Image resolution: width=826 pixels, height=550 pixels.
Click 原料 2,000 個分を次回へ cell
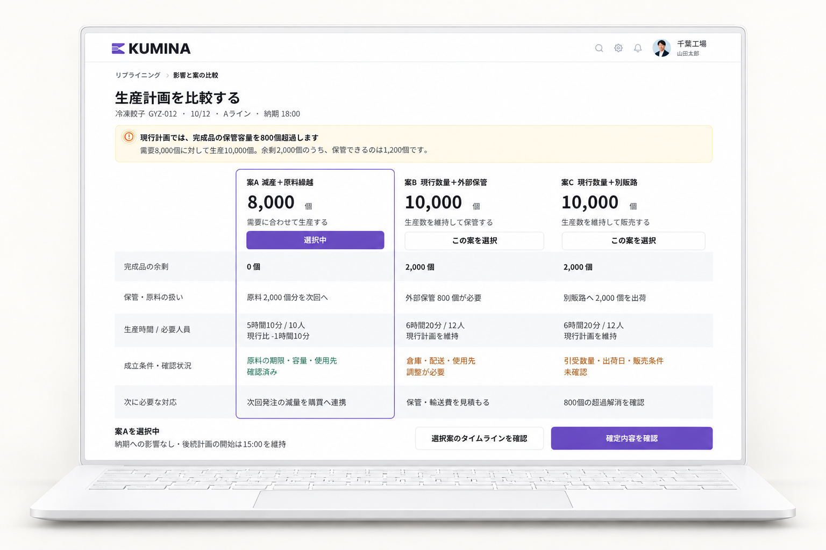287,297
